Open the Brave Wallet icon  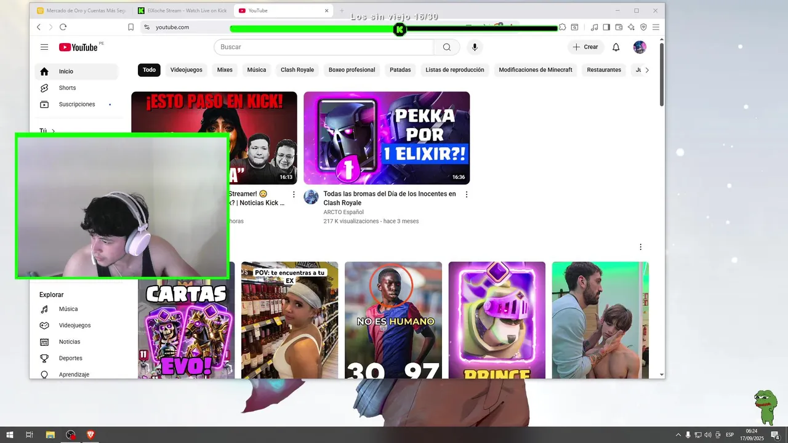pos(619,27)
